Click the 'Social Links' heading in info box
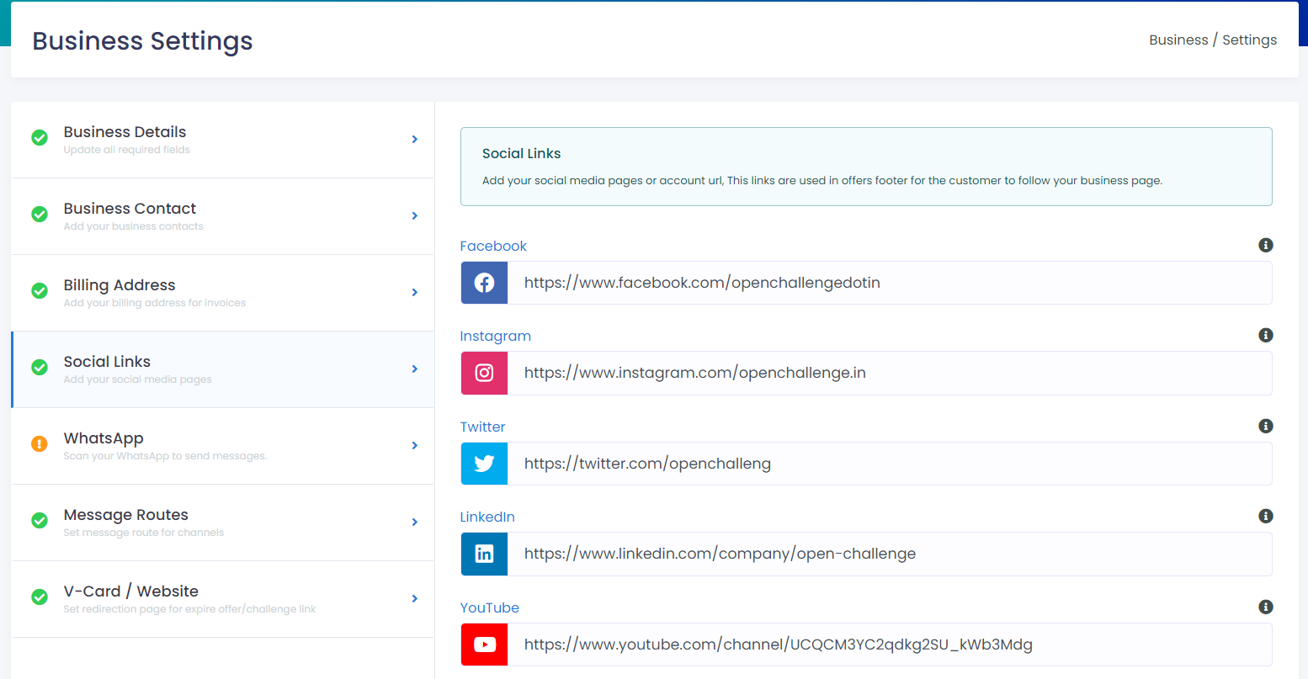 pyautogui.click(x=522, y=153)
